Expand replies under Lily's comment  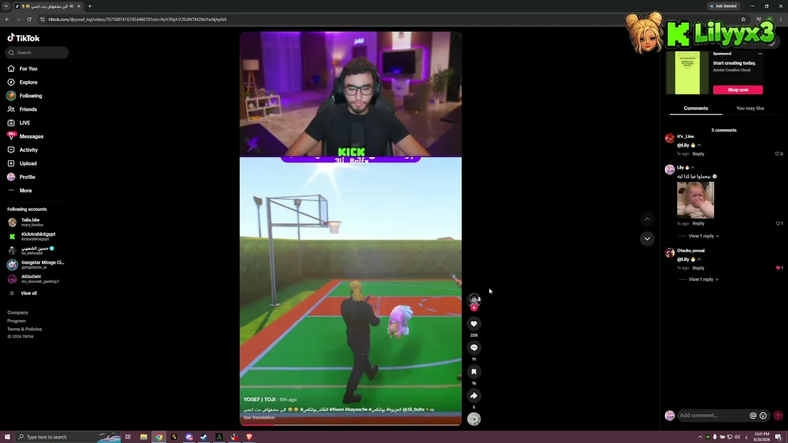704,236
